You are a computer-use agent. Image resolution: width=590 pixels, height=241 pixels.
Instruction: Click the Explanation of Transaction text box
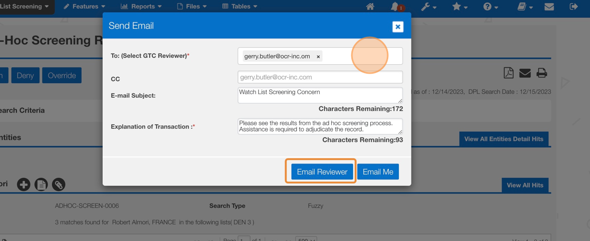(x=320, y=126)
